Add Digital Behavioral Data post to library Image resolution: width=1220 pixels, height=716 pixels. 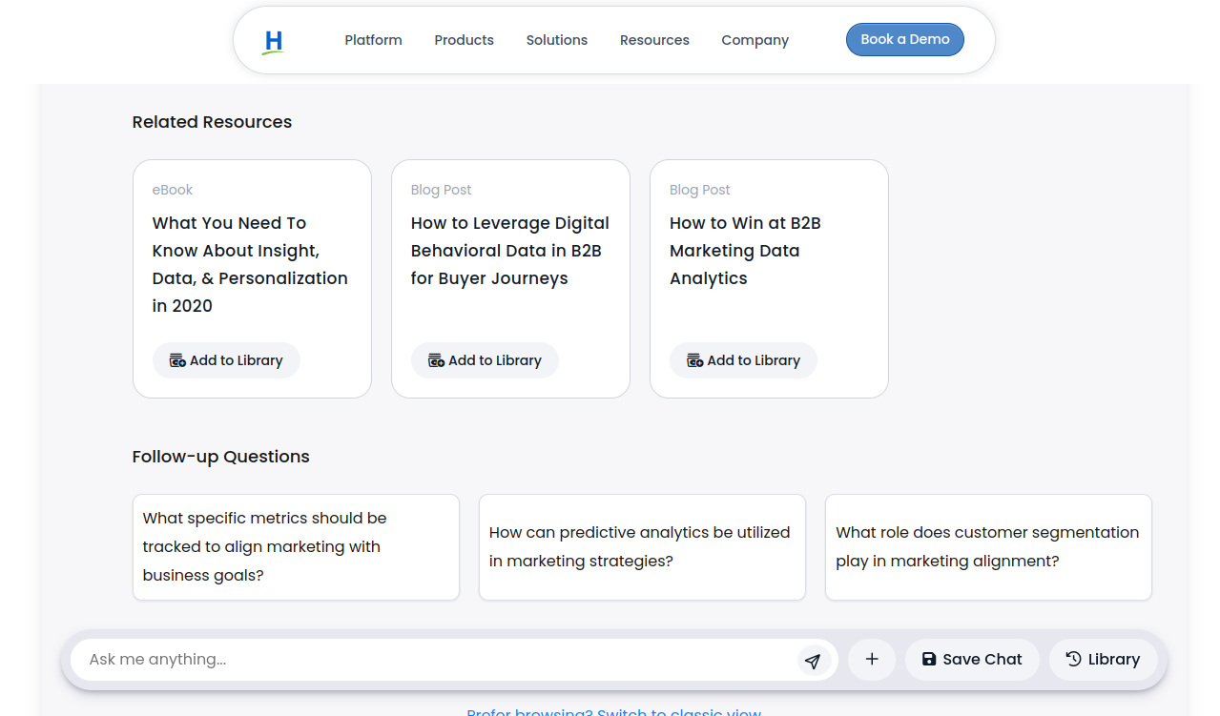coord(485,360)
